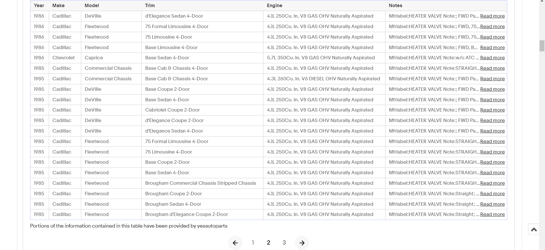Read more for 1985 DeVille d'Elegance Sedan
545x250 pixels.
[x=492, y=131]
